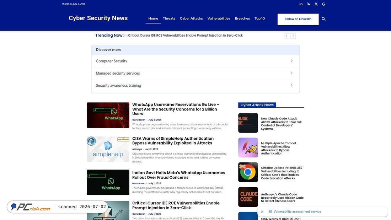Click Vulnerability assessment service ad link

click(297, 211)
